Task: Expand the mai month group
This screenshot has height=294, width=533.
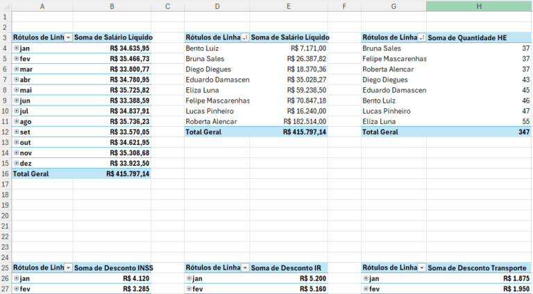Action: 16,90
